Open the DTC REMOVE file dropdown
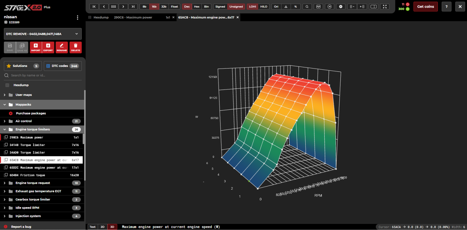 click(x=43, y=34)
